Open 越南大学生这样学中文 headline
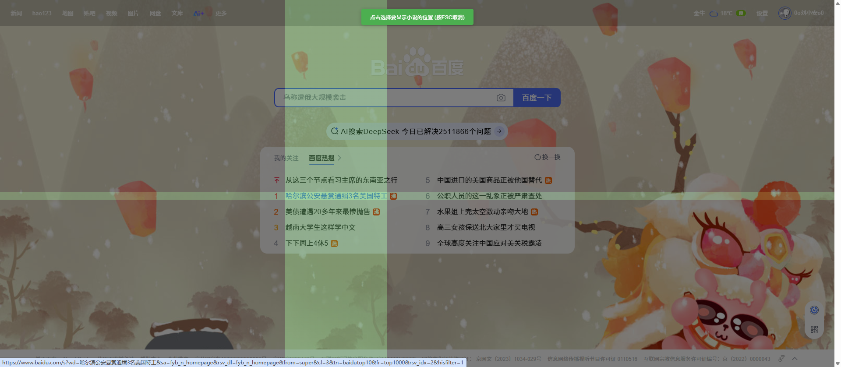Image resolution: width=841 pixels, height=367 pixels. (x=320, y=228)
